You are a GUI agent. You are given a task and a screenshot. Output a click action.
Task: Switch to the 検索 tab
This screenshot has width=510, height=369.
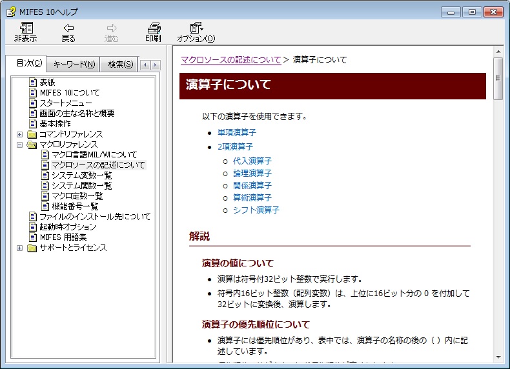(120, 64)
